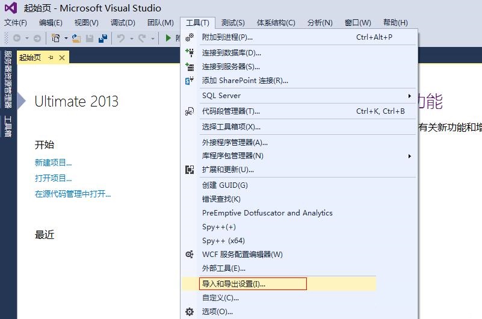Select 附加到进程(P)... menu item
482x319 pixels.
299,37
